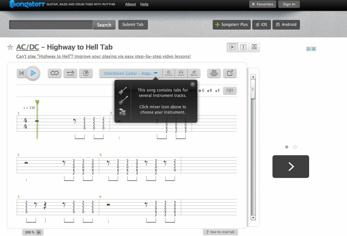Click the search text input field
Screen dimensions: 347x236
51,25
